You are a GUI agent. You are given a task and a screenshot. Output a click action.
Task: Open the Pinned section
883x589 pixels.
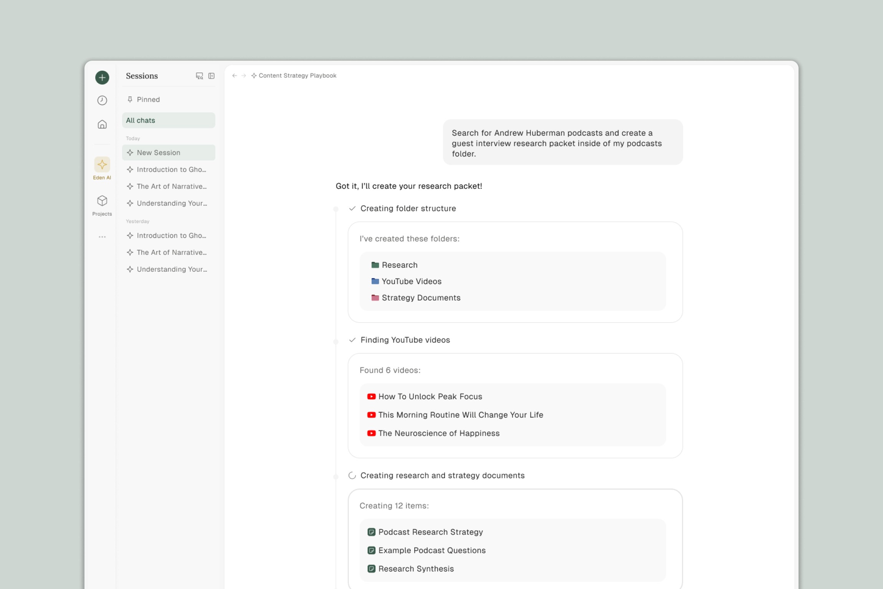pyautogui.click(x=148, y=100)
